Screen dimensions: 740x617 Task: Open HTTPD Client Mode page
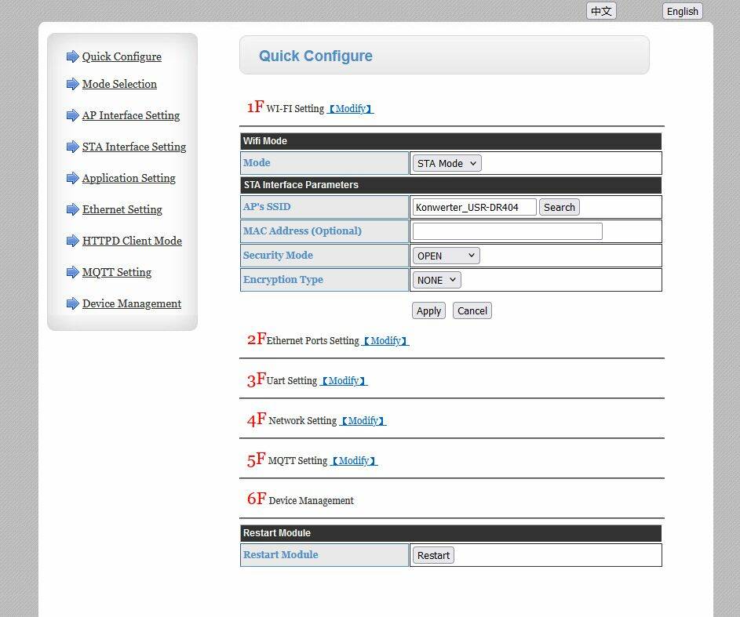click(x=132, y=241)
